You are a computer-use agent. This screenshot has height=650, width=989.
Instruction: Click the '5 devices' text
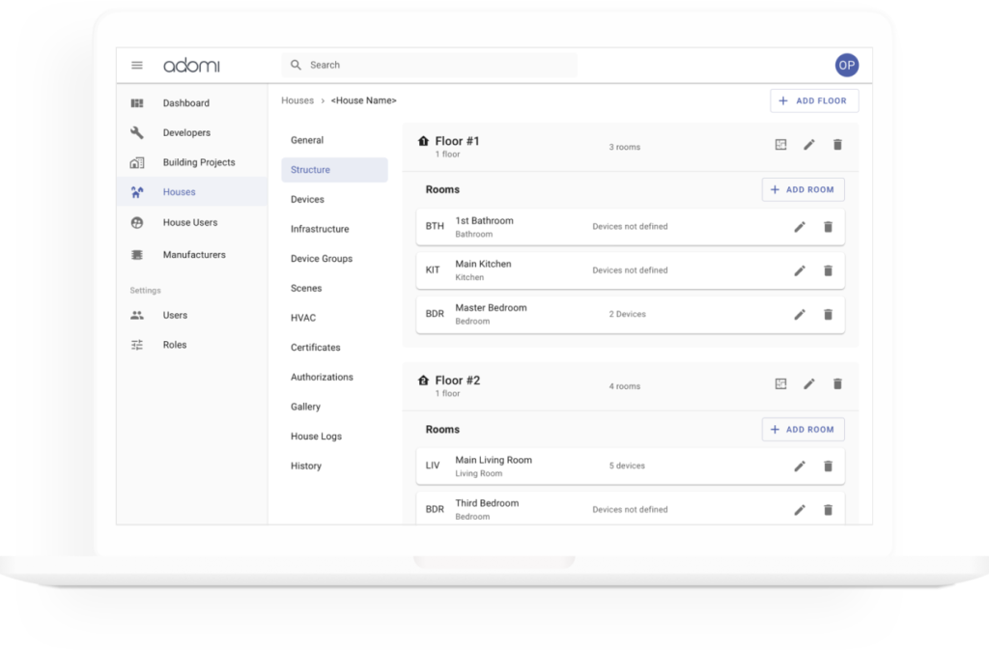(627, 466)
